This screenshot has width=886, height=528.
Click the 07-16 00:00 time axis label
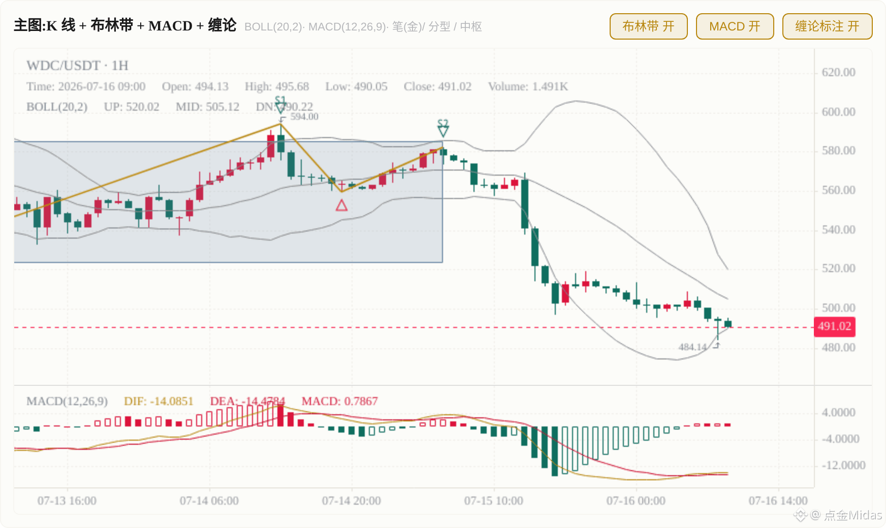(x=636, y=501)
